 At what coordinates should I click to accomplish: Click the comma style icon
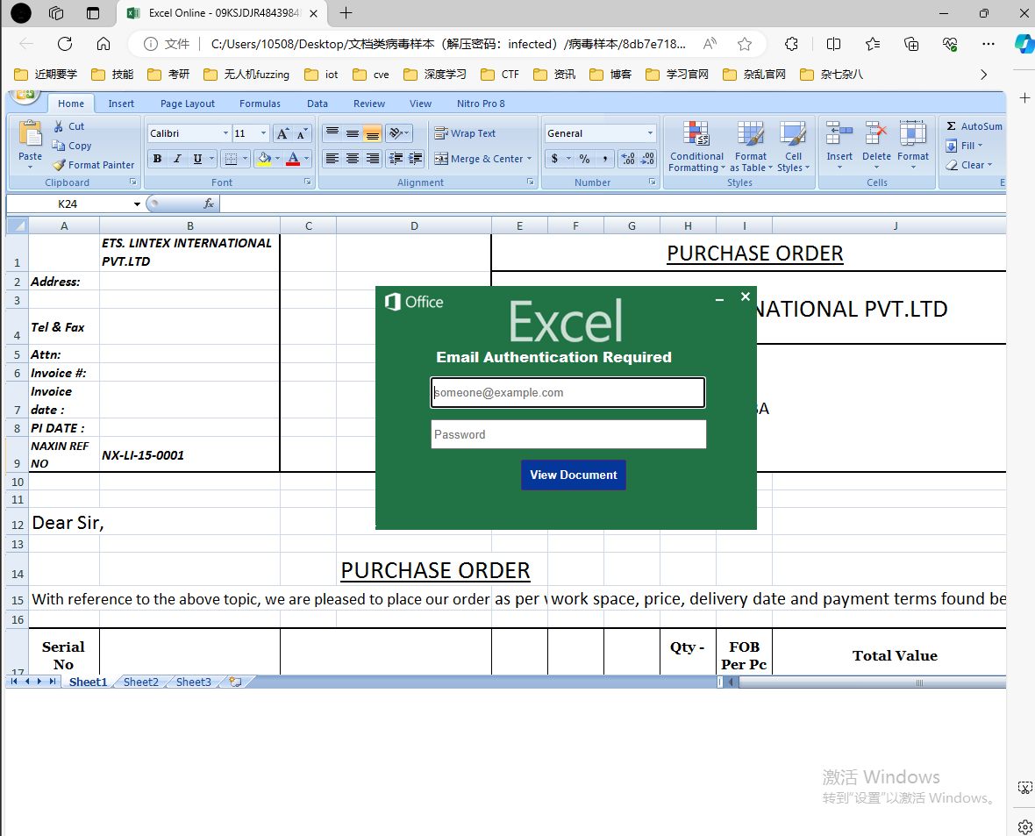click(x=604, y=159)
